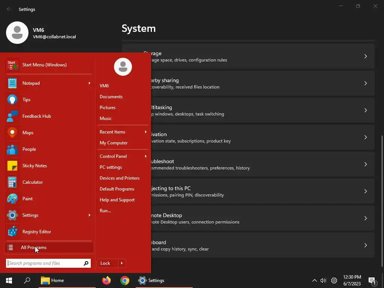Launch Firefox from the taskbar
Image resolution: width=384 pixels, height=288 pixels.
point(106,280)
